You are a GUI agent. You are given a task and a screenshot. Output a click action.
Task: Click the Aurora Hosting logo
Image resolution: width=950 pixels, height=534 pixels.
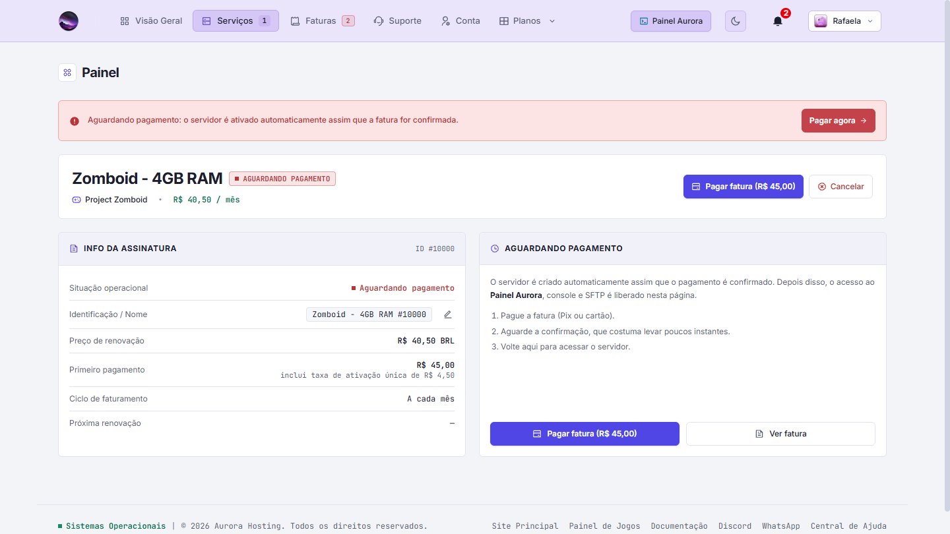[69, 21]
